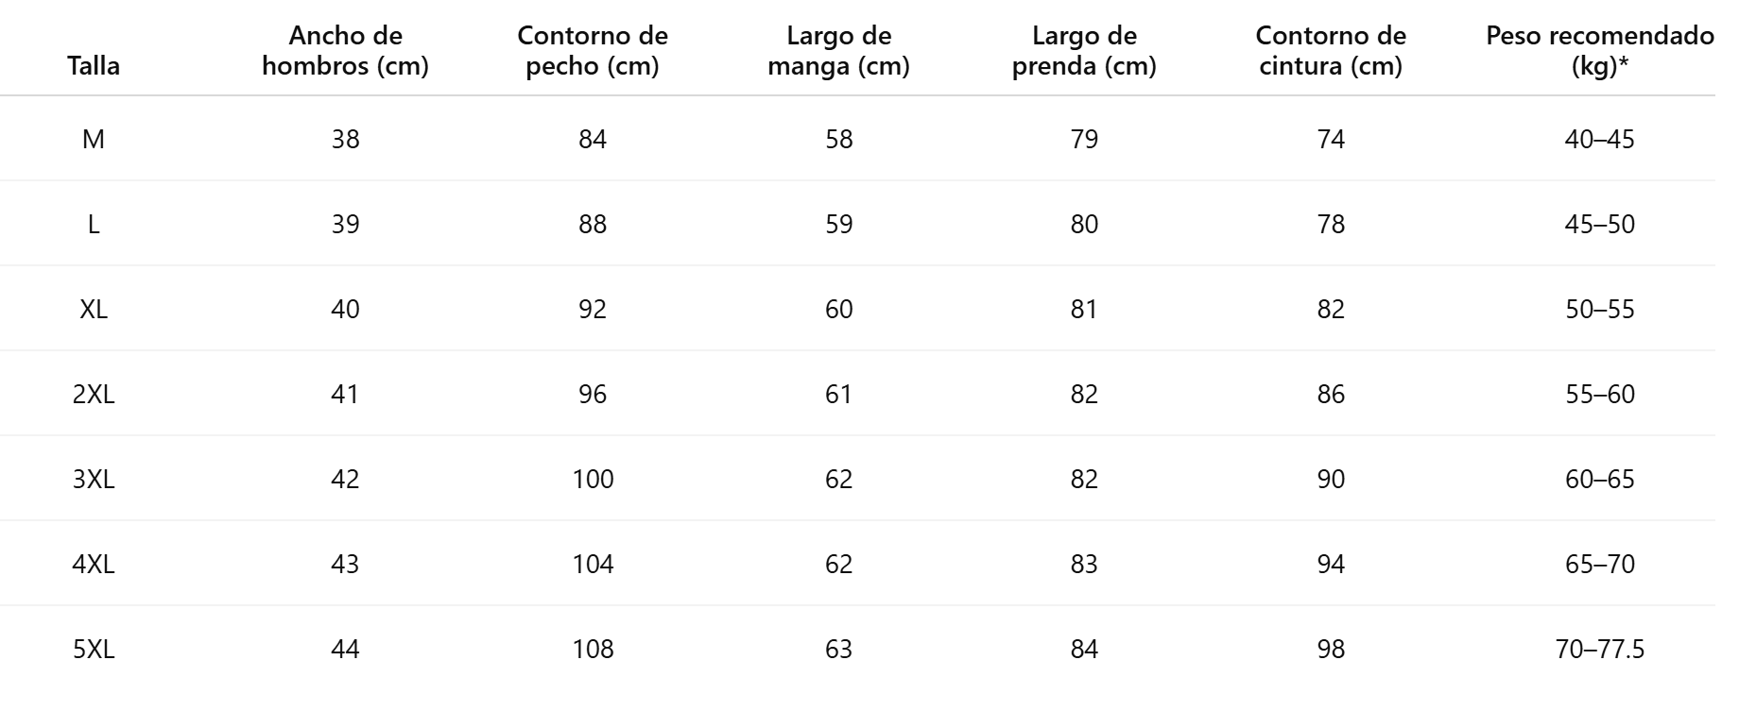
Task: Click the Contorno de pecho column header
Action: point(593,51)
